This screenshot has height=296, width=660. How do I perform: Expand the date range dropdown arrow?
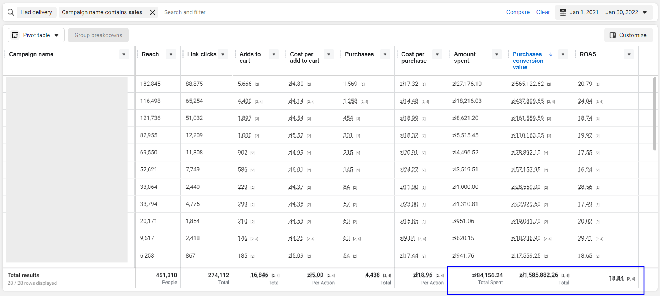point(645,12)
